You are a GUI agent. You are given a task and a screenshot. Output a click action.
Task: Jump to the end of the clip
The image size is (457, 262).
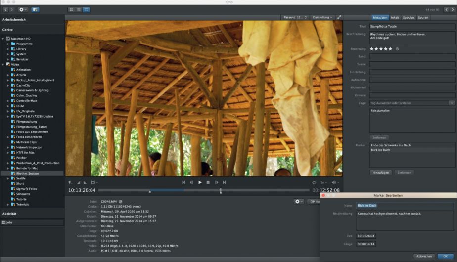[x=224, y=183]
